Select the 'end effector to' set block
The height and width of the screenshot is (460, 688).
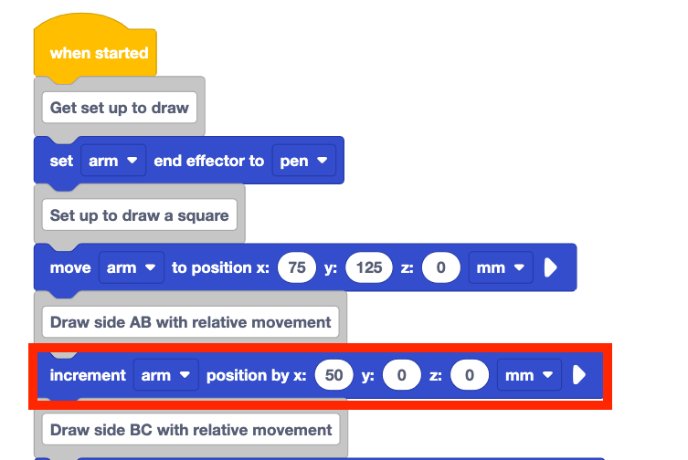(208, 161)
